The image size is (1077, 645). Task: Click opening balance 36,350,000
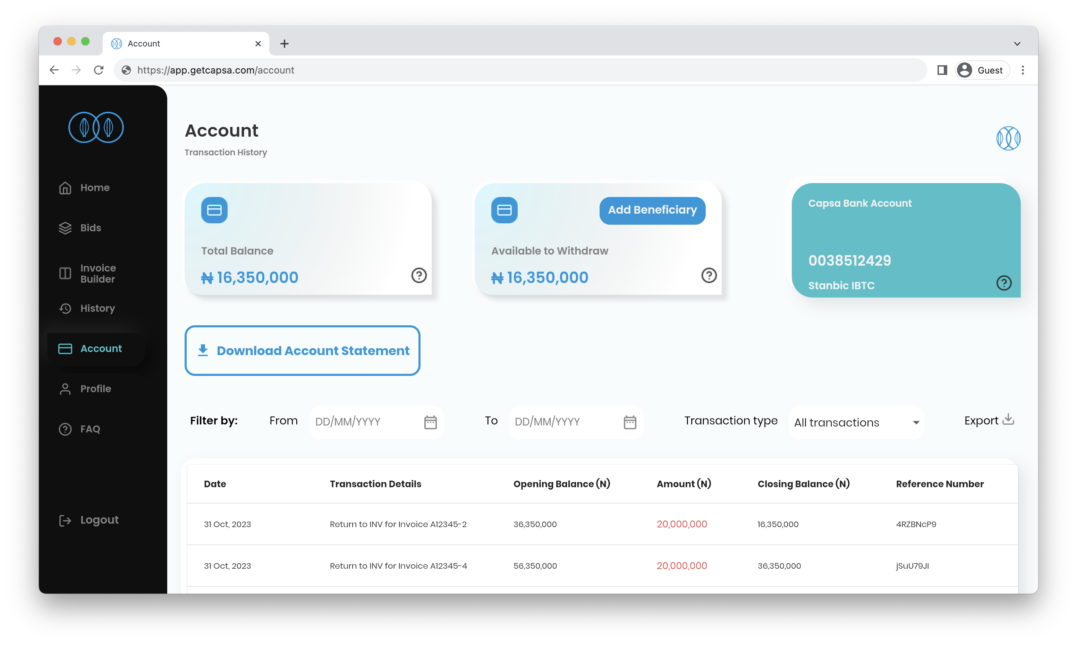coord(535,524)
